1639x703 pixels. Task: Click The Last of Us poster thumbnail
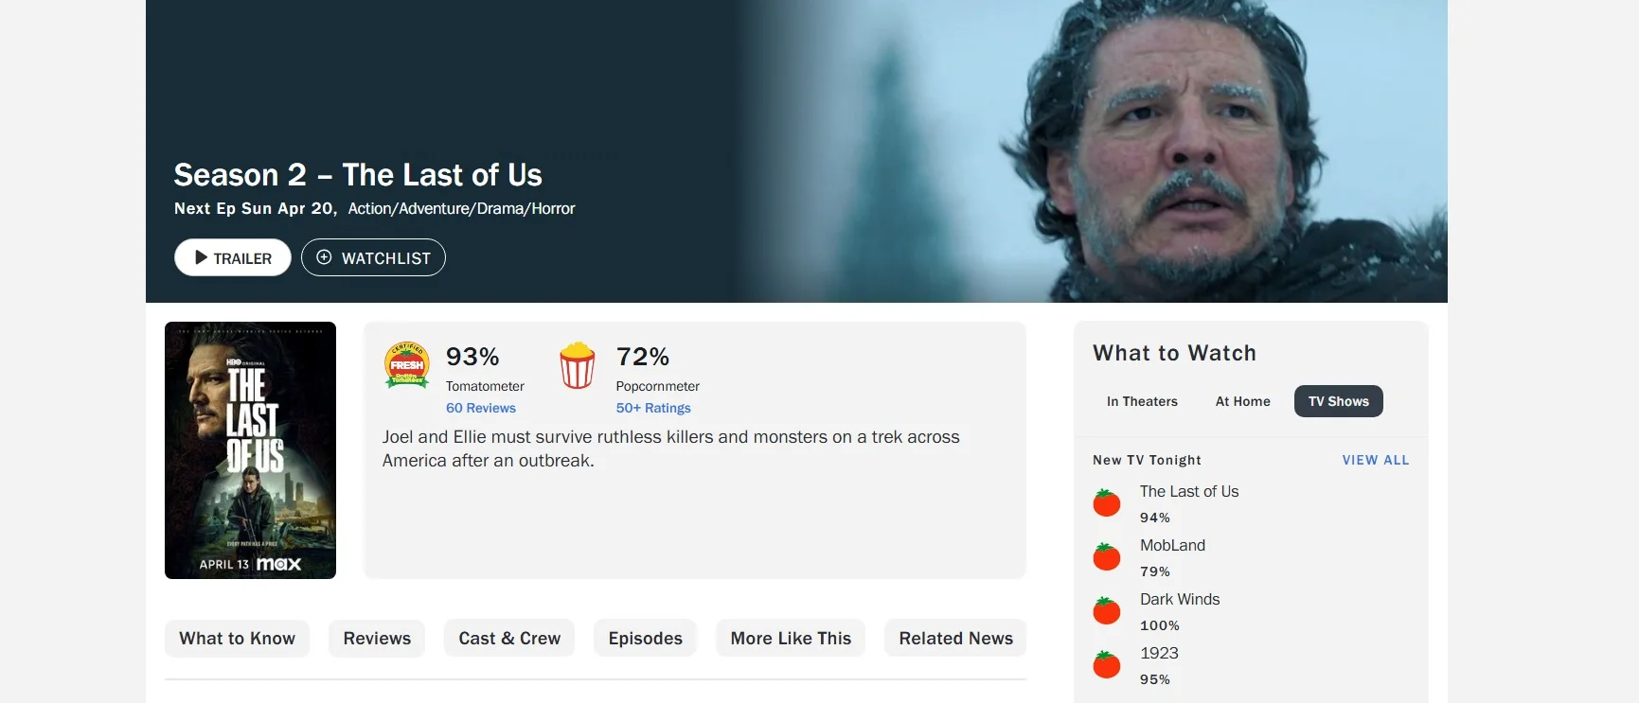coord(250,450)
